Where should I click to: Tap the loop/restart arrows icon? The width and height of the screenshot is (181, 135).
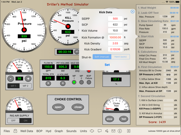(x=92, y=131)
